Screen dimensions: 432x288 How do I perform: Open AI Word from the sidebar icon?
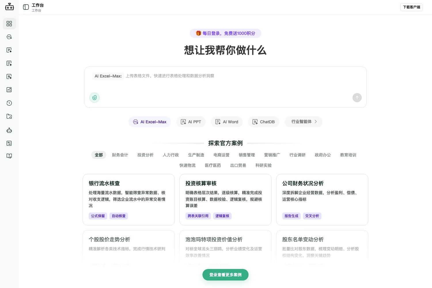(9, 63)
